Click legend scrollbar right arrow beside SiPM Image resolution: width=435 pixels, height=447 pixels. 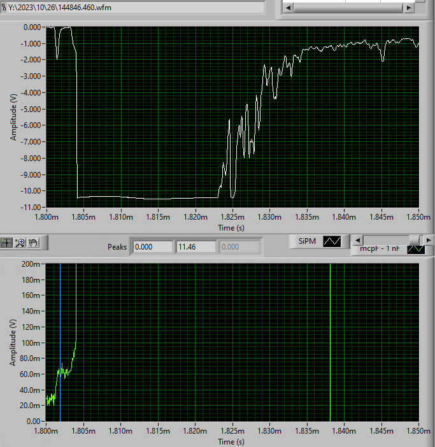click(428, 240)
